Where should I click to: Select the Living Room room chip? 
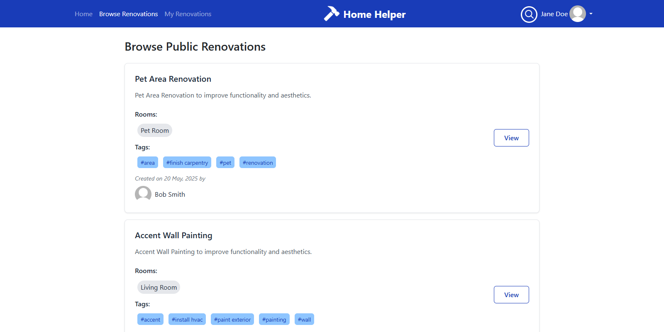159,288
